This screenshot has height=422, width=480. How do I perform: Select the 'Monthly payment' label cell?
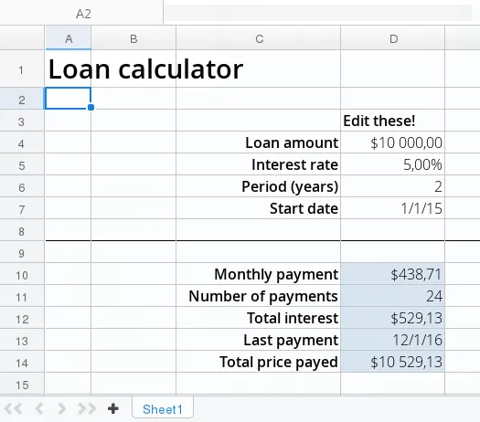click(x=259, y=274)
